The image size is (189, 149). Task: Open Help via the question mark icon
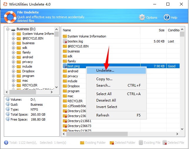tap(167, 18)
